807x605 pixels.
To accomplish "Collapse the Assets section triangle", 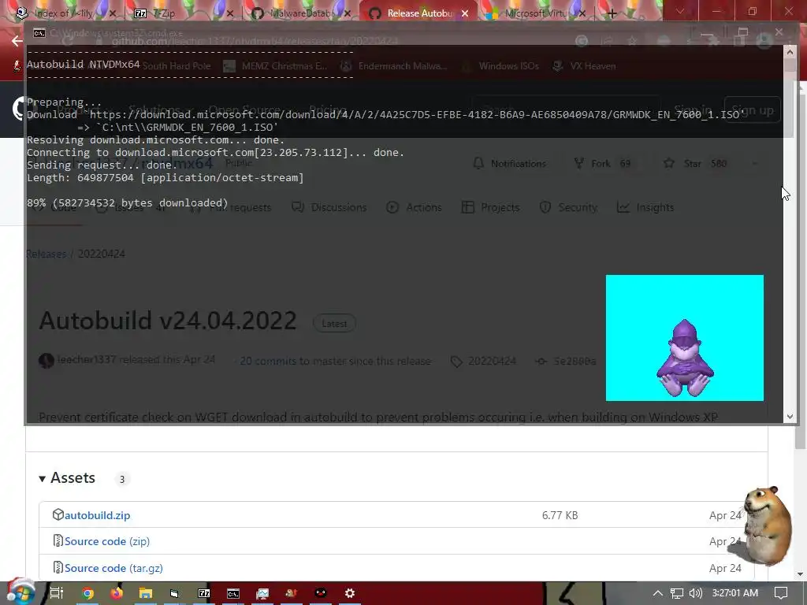I will coord(43,479).
